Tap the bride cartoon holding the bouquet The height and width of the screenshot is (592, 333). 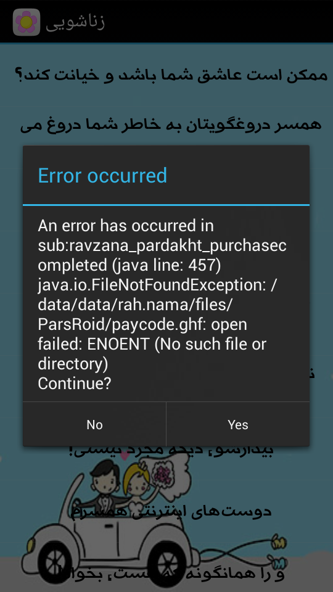point(139,487)
